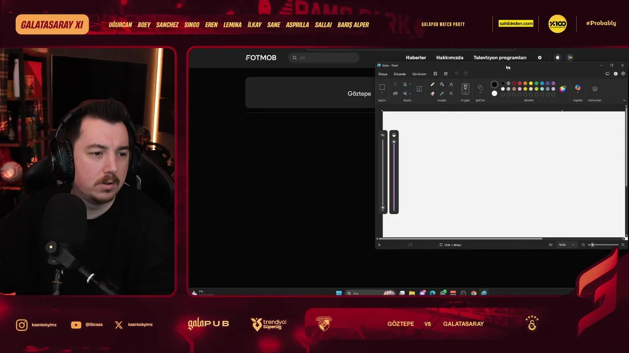Image resolution: width=629 pixels, height=353 pixels.
Task: Click the Rotate icon in Paint
Action: point(405,84)
